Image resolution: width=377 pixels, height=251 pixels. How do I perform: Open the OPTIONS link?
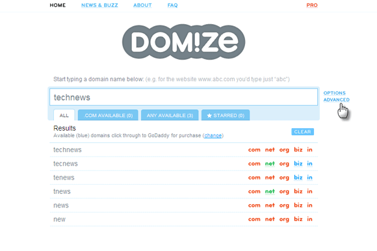(335, 93)
